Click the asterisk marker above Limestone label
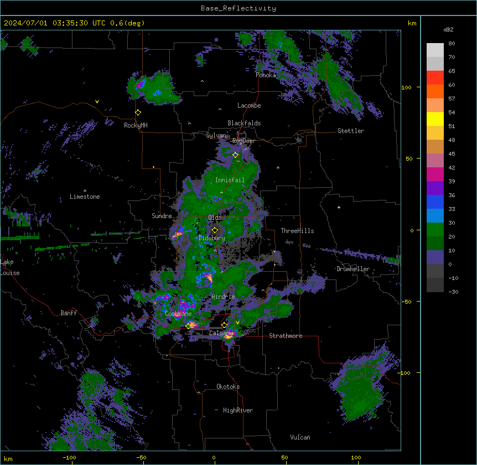 tap(85, 191)
